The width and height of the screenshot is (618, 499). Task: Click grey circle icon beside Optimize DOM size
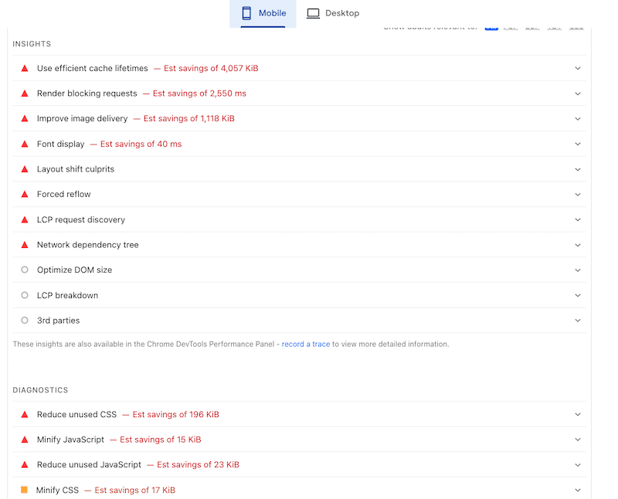click(25, 270)
